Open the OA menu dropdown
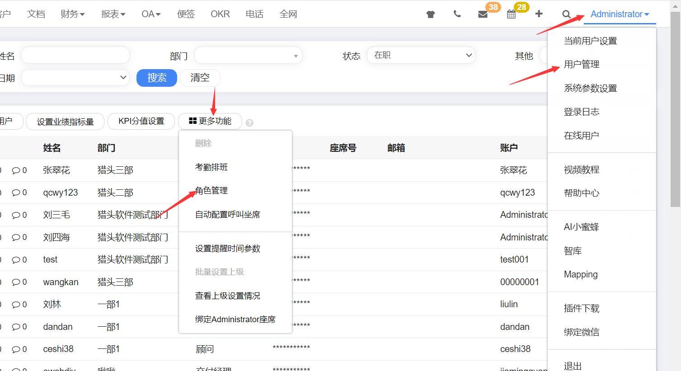Image resolution: width=681 pixels, height=371 pixels. click(151, 14)
